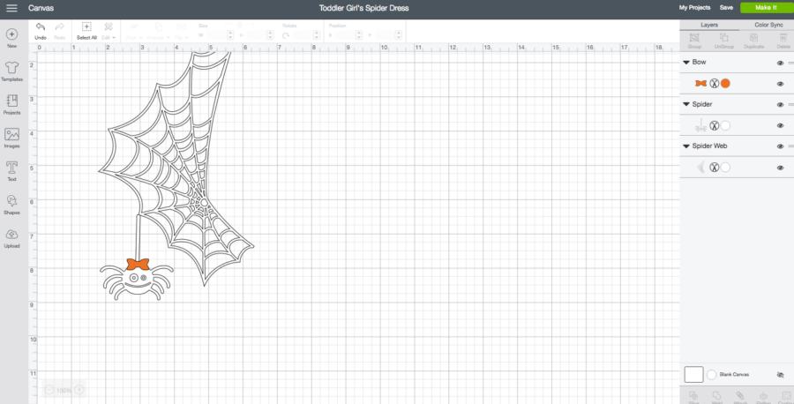Toggle visibility of spider web sublayer
Viewport: 794px width, 404px height.
tap(780, 168)
